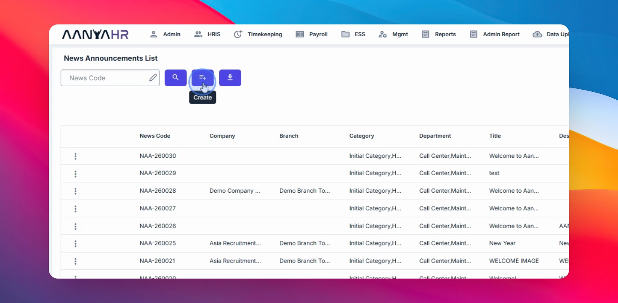Select the NAA-260028 news code cell

(158, 191)
